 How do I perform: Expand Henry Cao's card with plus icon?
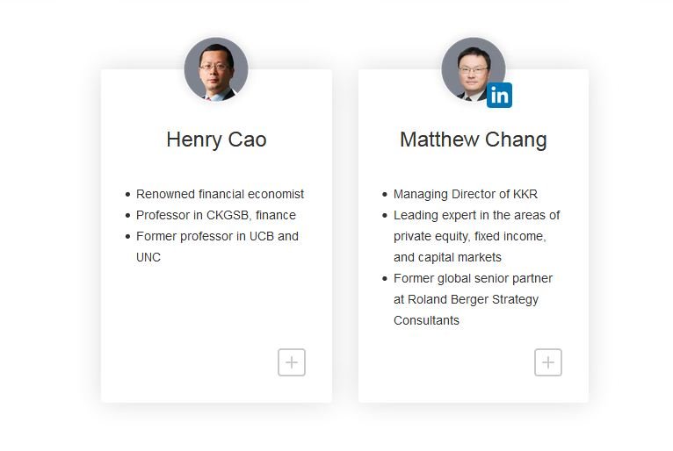(x=292, y=362)
